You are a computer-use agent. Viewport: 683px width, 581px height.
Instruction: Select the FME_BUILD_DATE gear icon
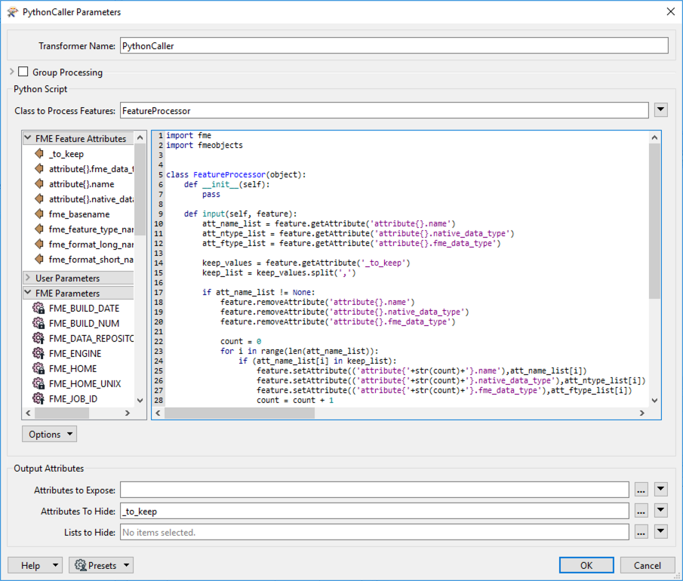pos(38,308)
